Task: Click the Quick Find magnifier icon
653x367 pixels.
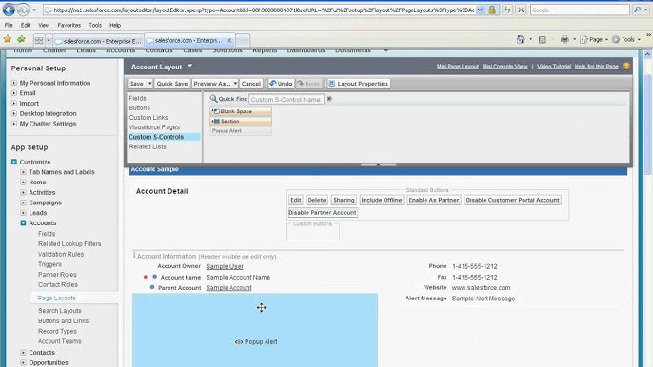Action: [x=213, y=99]
